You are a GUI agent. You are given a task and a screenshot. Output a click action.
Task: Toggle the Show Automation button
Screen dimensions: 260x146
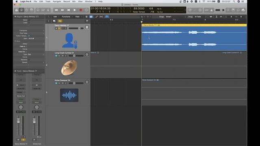click(x=97, y=17)
